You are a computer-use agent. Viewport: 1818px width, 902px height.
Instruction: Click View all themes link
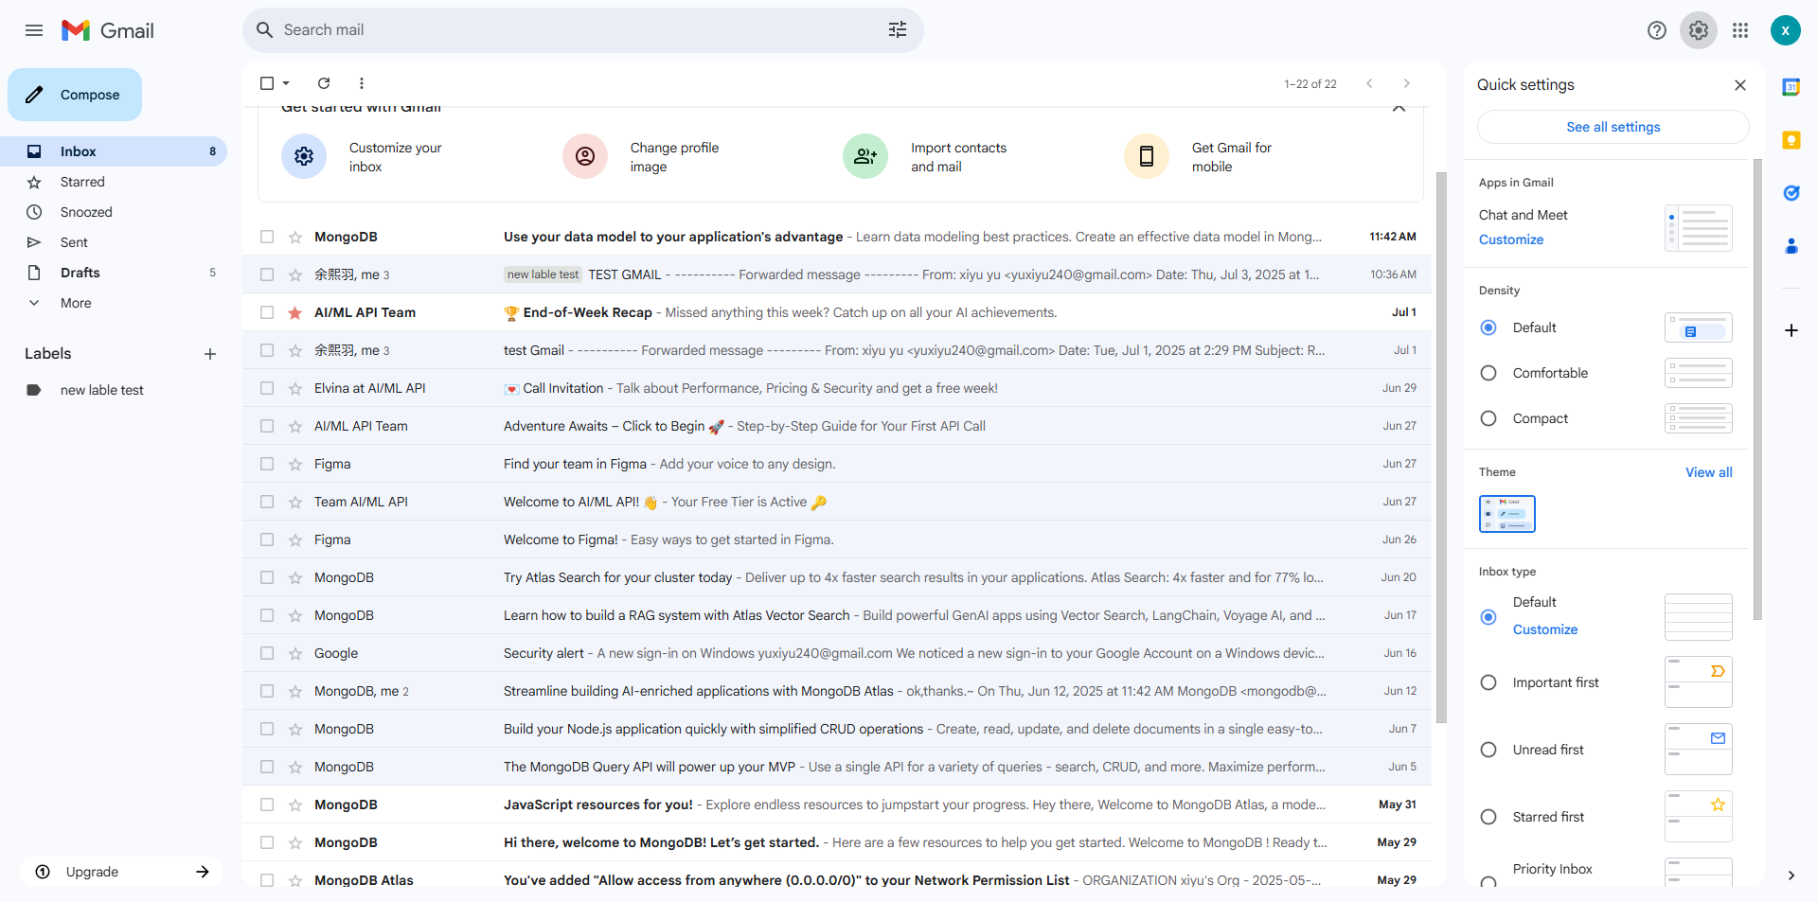[1708, 472]
